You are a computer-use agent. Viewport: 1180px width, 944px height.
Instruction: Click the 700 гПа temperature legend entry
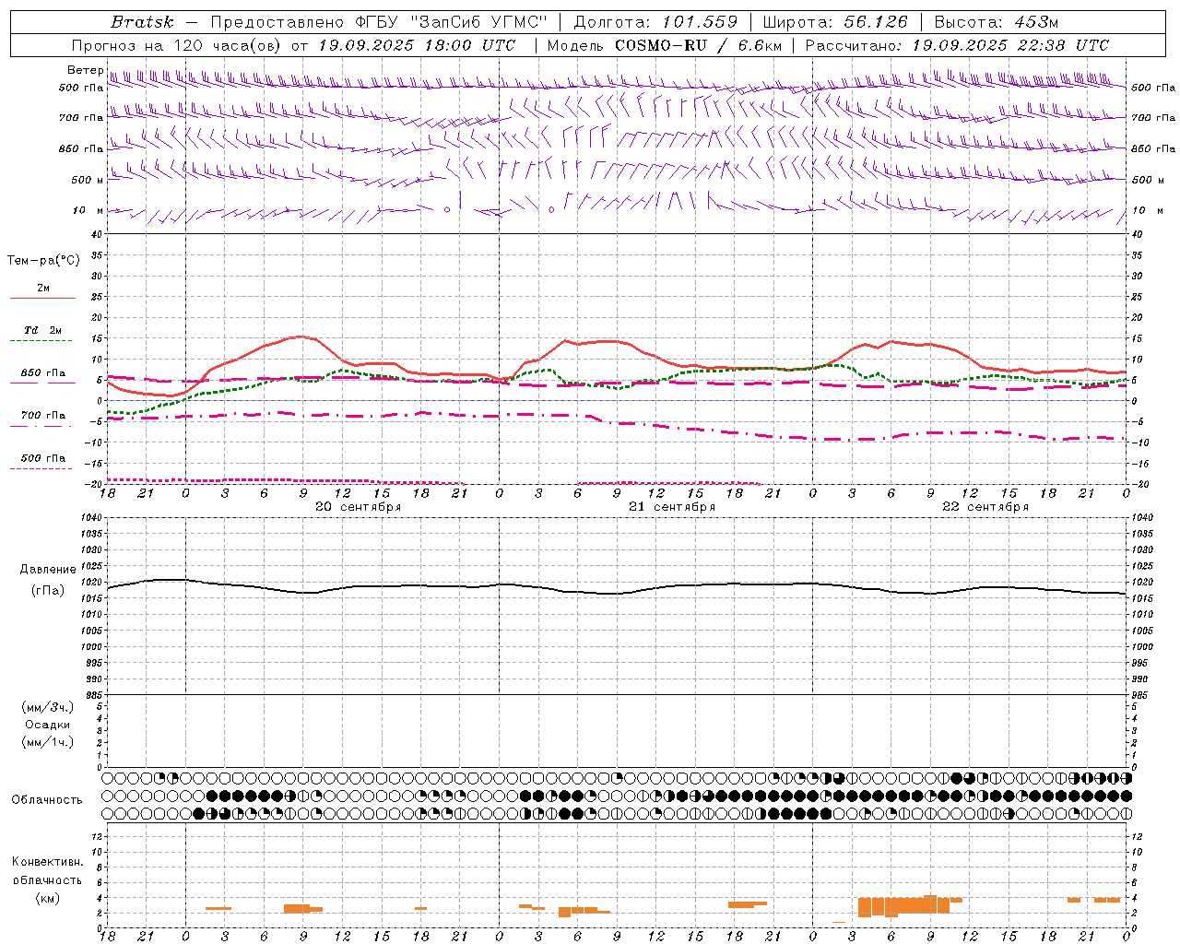pos(42,415)
